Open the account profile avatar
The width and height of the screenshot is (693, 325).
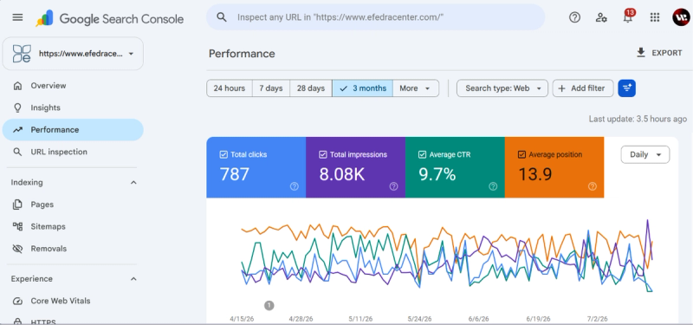click(681, 17)
